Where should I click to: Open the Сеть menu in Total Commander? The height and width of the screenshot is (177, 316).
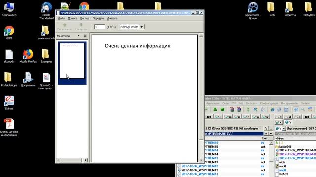click(225, 103)
